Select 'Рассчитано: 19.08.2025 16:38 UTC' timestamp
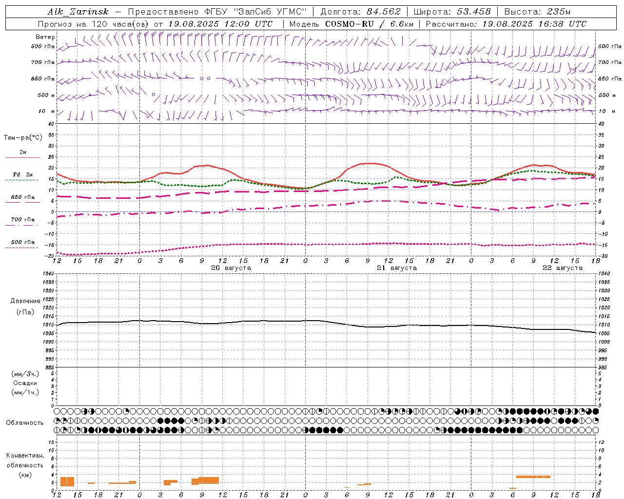The width and height of the screenshot is (624, 499). 506,24
